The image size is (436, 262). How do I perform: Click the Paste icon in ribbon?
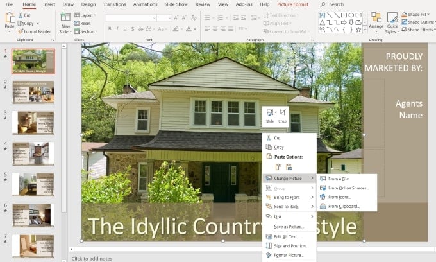tap(9, 22)
